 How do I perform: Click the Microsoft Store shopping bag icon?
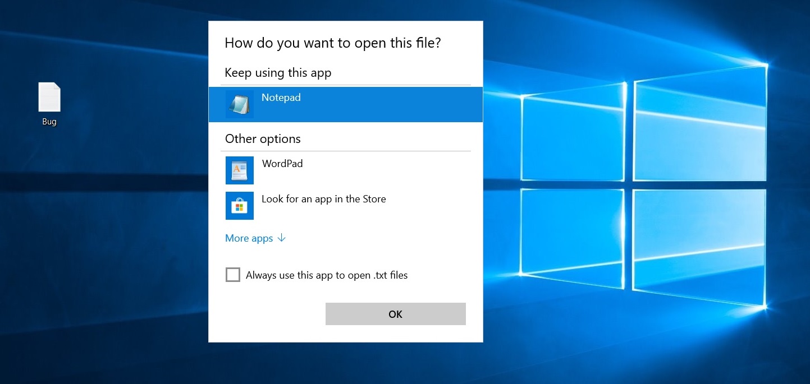click(x=239, y=206)
